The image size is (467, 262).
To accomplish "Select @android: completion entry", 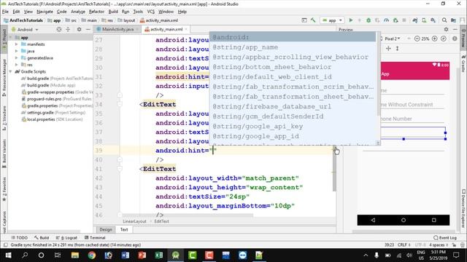I will [x=293, y=37].
